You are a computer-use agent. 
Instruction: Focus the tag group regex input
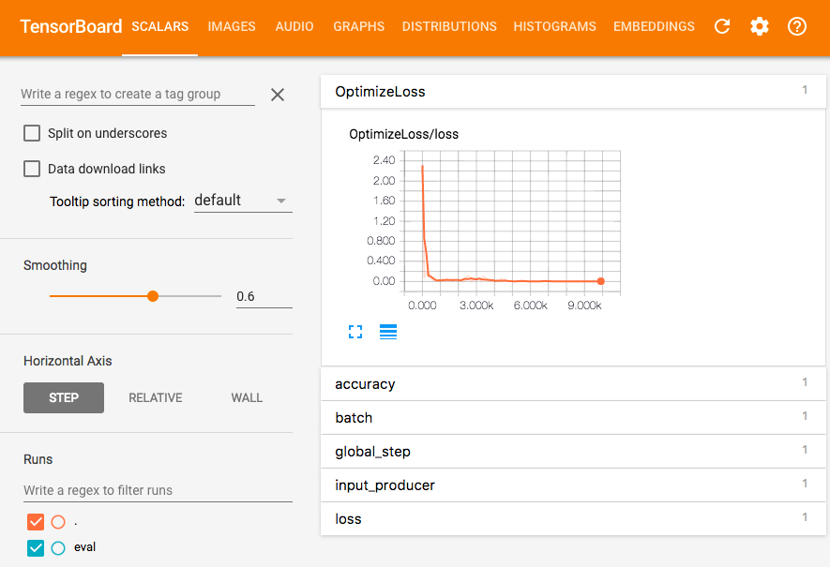pos(138,94)
